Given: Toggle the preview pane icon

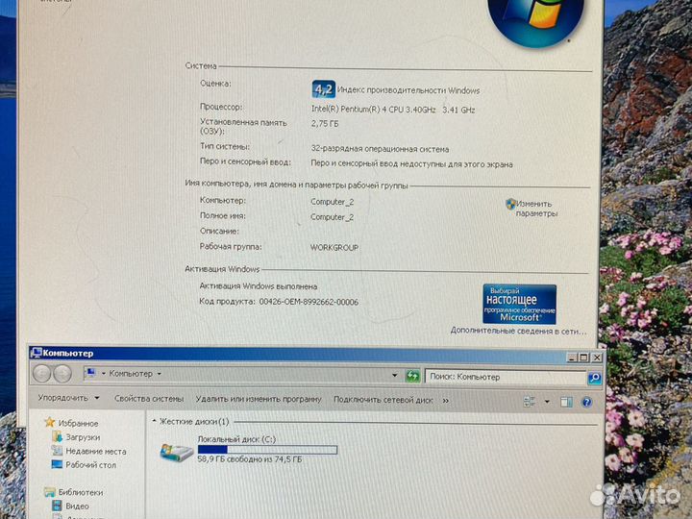Looking at the screenshot, I should 566,402.
